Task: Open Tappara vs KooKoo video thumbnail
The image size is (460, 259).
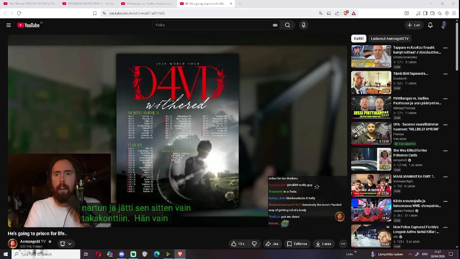Action: click(x=371, y=56)
